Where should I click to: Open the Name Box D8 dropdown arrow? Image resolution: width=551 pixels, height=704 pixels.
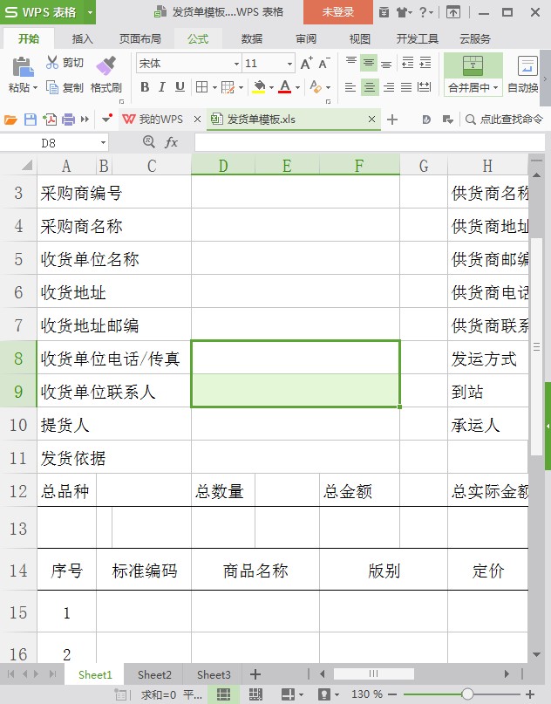click(103, 143)
